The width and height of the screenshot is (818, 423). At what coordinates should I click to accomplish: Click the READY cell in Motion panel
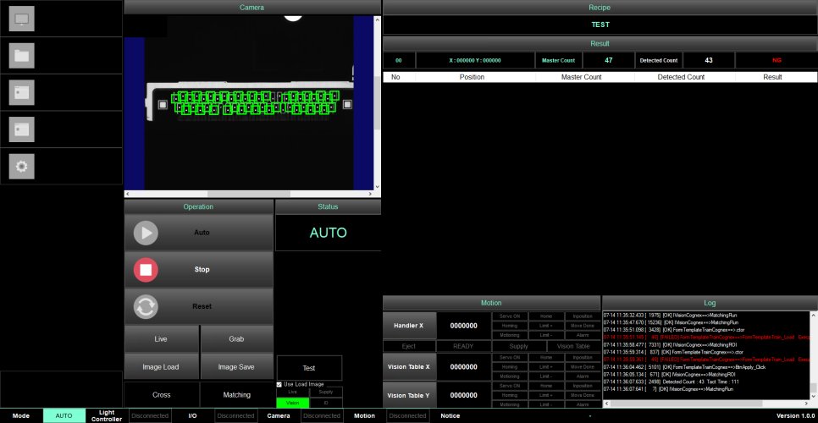[463, 346]
